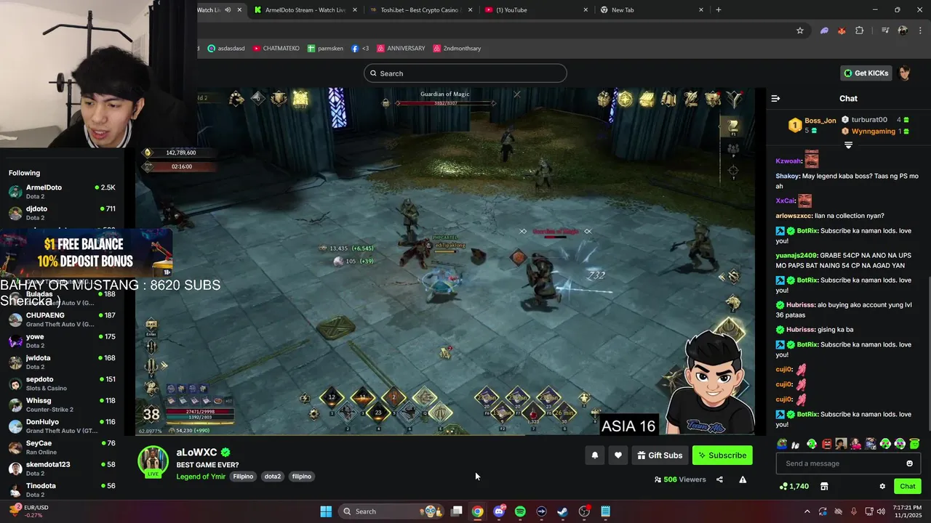Open the emoji picker in message box

(x=909, y=463)
